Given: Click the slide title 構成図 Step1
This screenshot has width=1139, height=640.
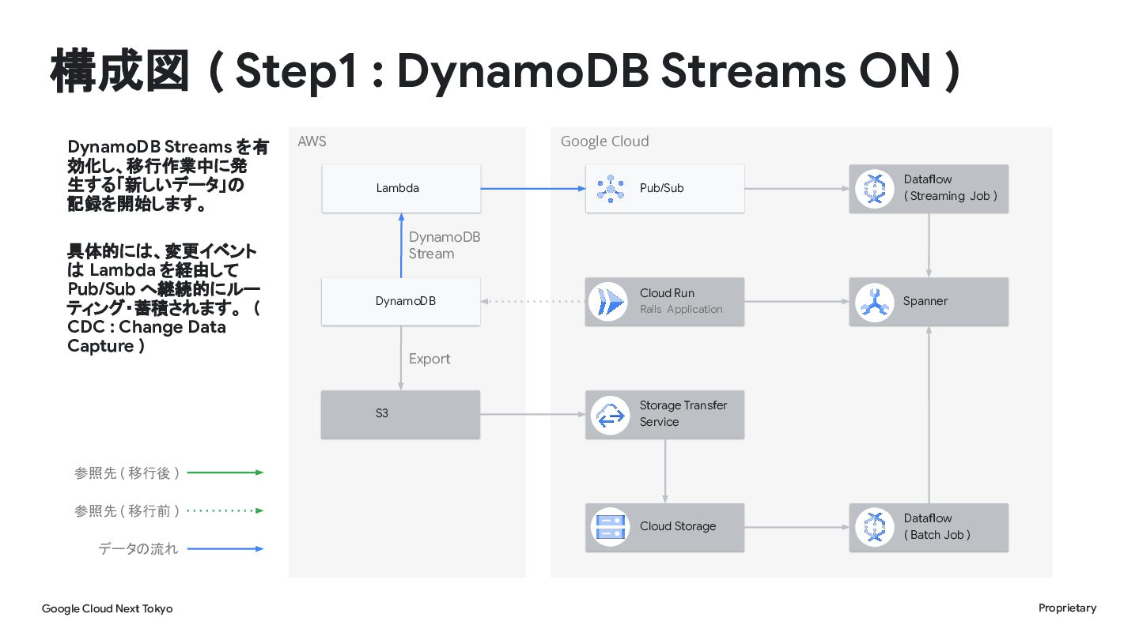Looking at the screenshot, I should (x=506, y=71).
